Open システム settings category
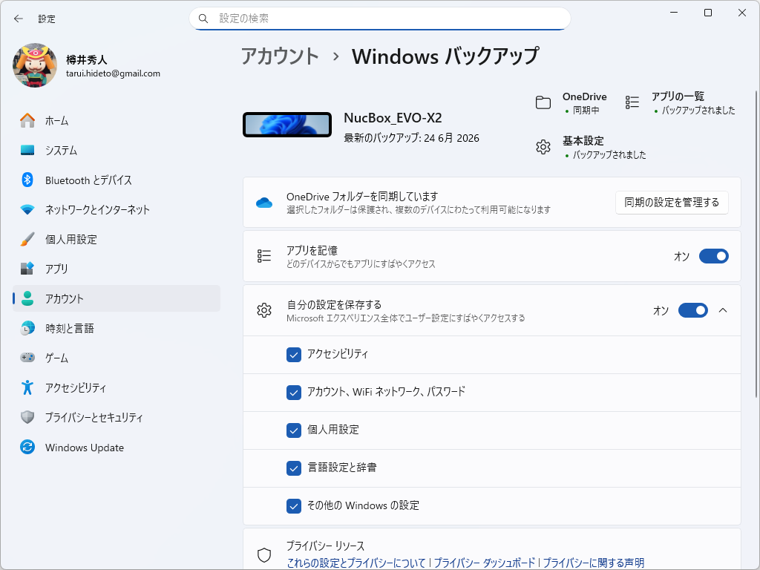 (x=117, y=150)
